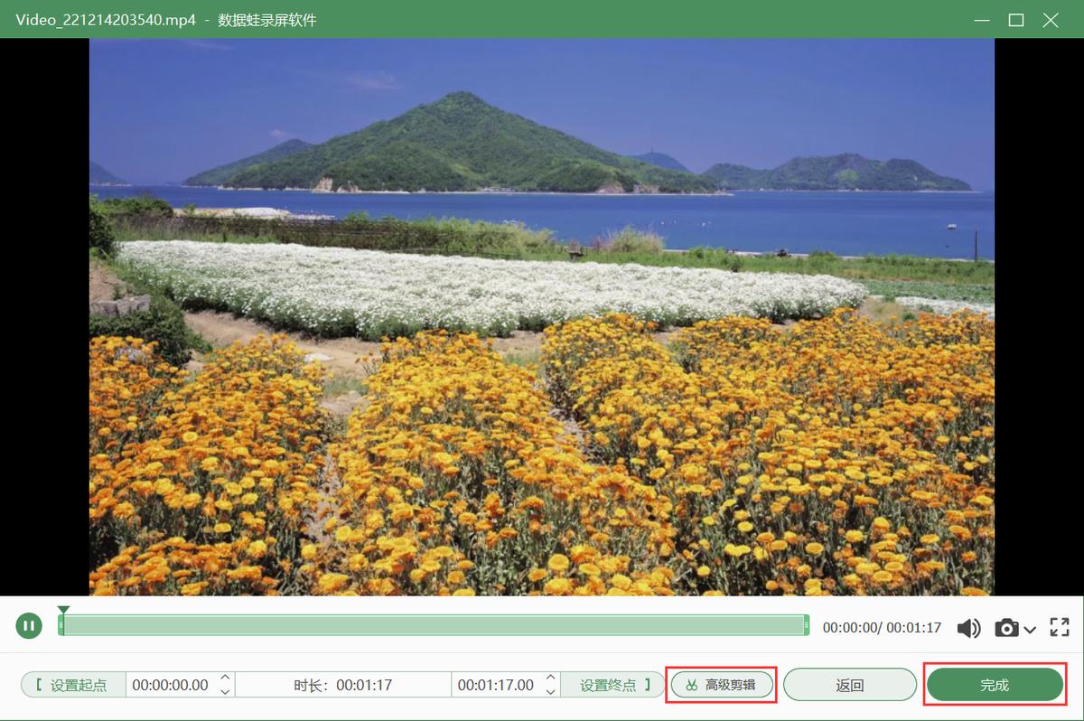Click midway on the progress bar to seek
Viewport: 1084px width, 721px height.
434,625
